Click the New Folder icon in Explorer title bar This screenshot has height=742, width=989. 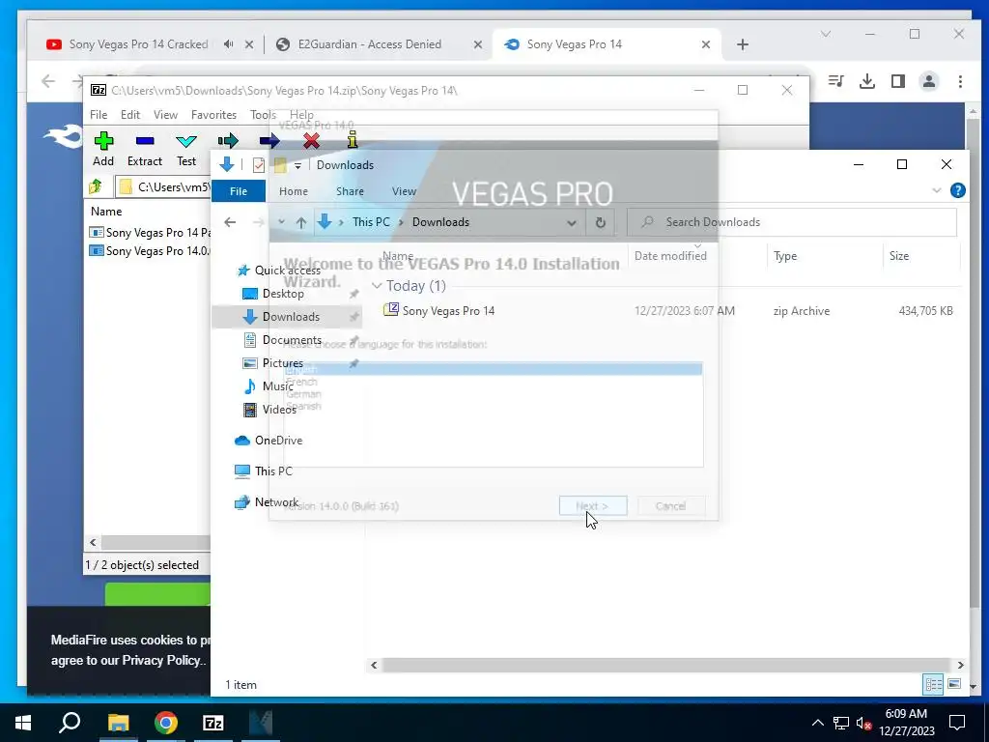280,165
